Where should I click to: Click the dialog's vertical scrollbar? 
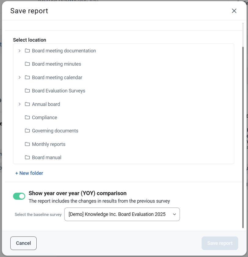click(x=243, y=137)
